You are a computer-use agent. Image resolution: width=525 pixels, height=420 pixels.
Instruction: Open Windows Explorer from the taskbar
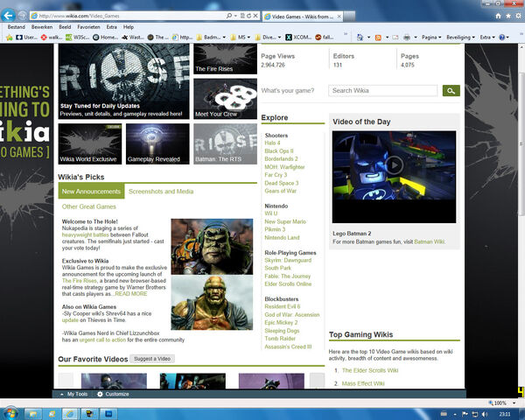click(x=33, y=414)
